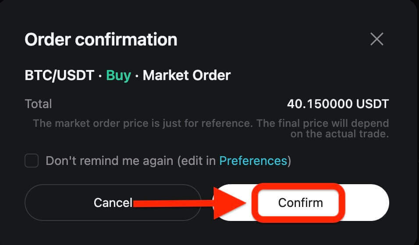Viewport: 419px width, 245px height.
Task: Enable the Don't remind me again checkbox
Action: coord(32,161)
